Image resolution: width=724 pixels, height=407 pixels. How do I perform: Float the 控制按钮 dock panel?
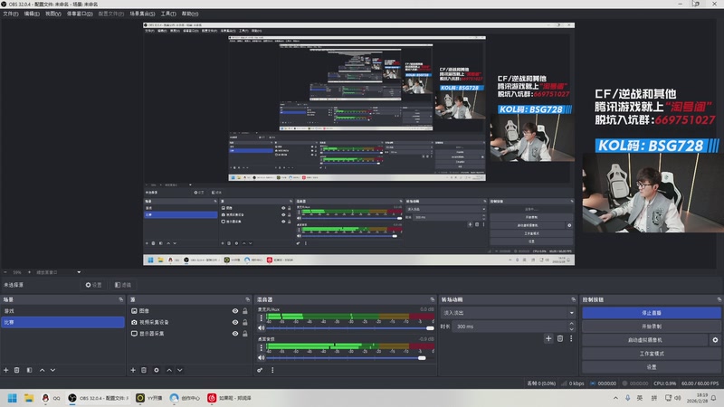pos(719,299)
